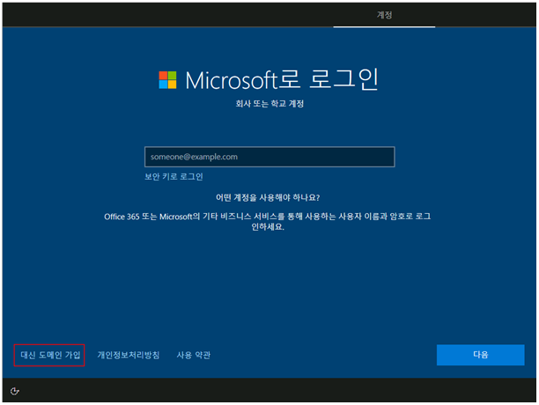Click the Office 365 description paragraph
This screenshot has height=405, width=539.
pyautogui.click(x=268, y=222)
